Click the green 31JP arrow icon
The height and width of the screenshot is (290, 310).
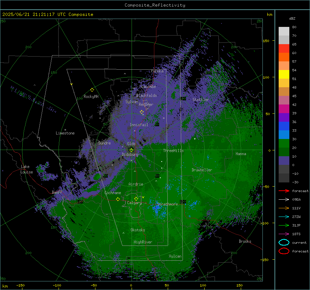click(x=284, y=225)
